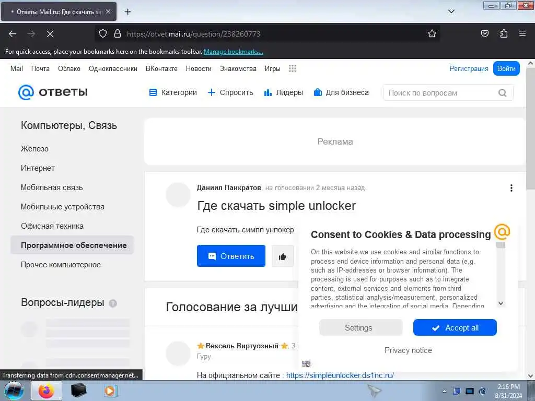This screenshot has height=401, width=535.
Task: Select Интернет category
Action: [x=38, y=168]
